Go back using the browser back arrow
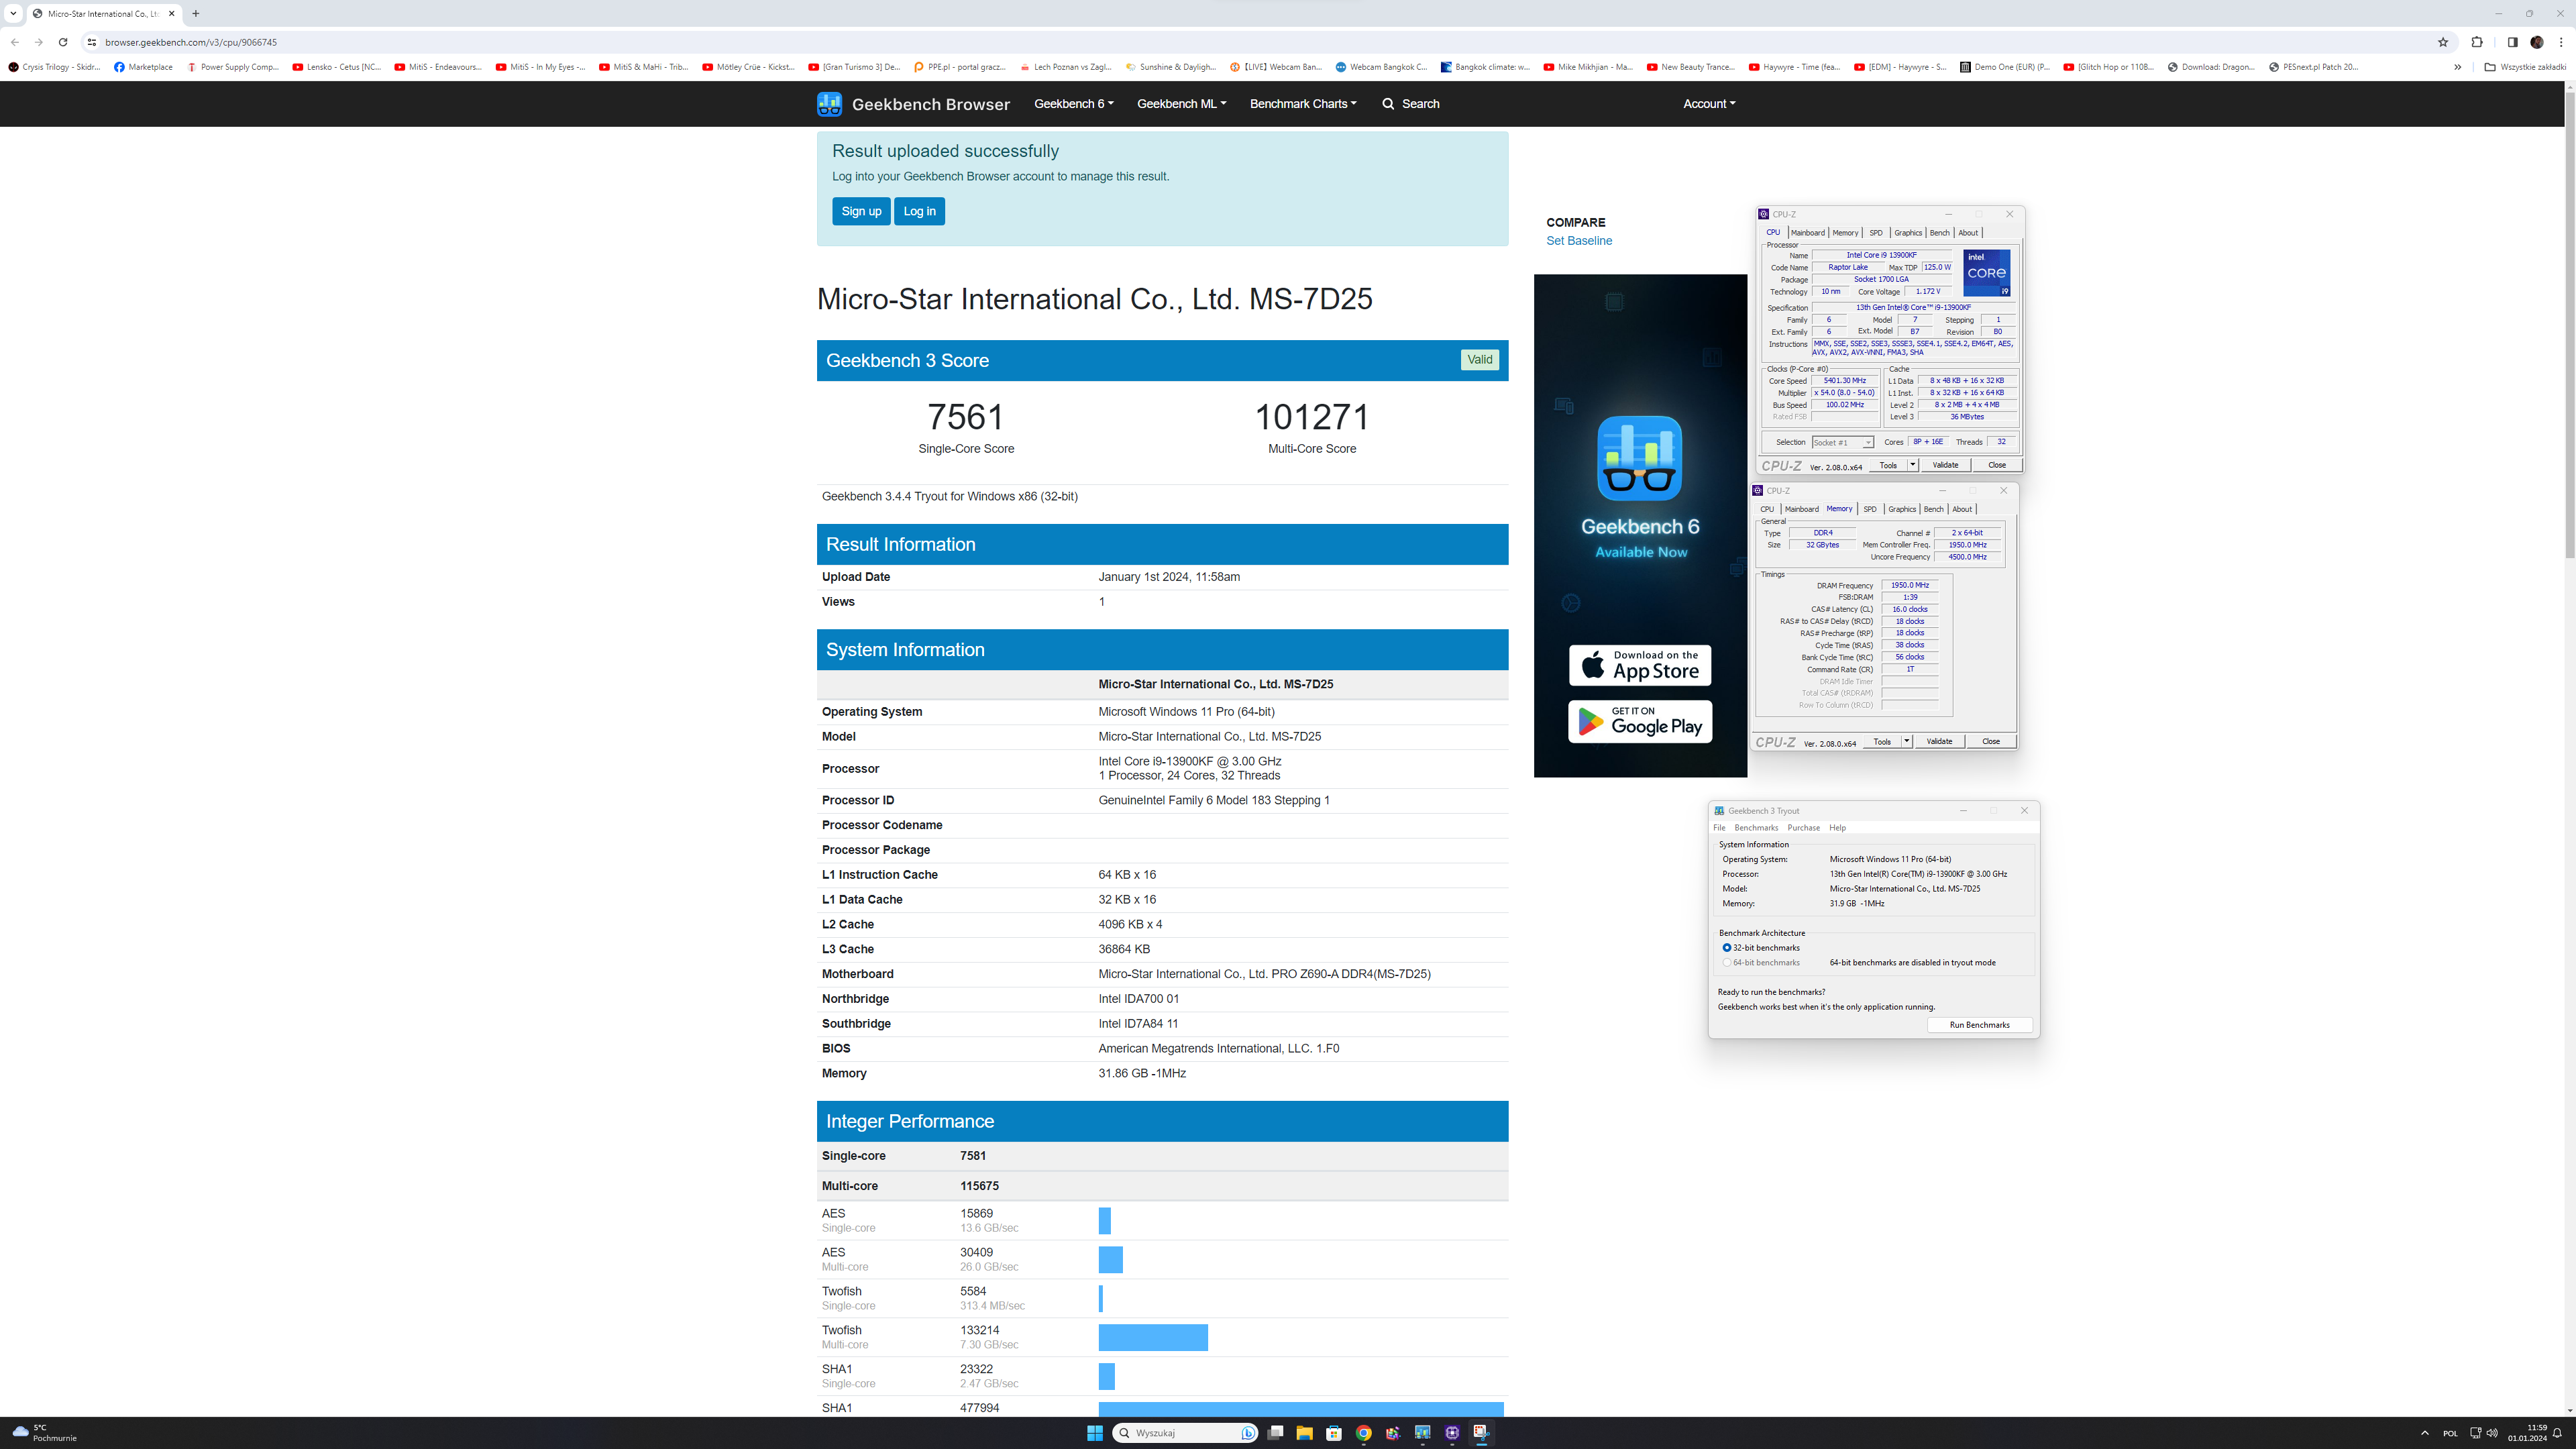Image resolution: width=2576 pixels, height=1449 pixels. pyautogui.click(x=15, y=42)
